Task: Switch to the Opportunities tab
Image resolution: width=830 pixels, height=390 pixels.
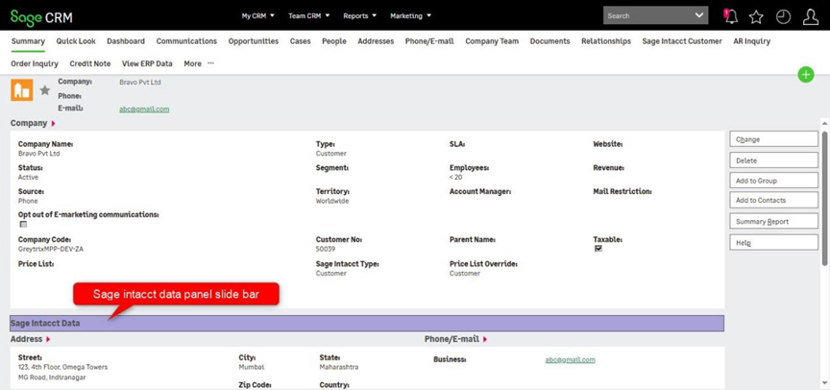Action: [x=255, y=41]
